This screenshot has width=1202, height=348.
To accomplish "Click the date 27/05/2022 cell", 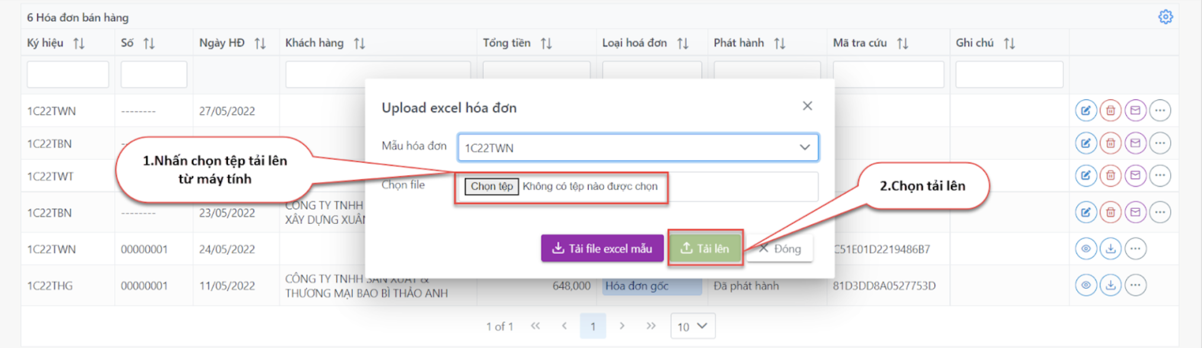I will [227, 111].
